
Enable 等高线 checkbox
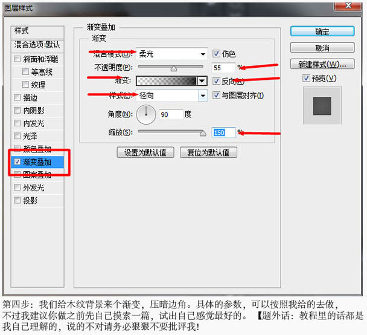[25, 71]
